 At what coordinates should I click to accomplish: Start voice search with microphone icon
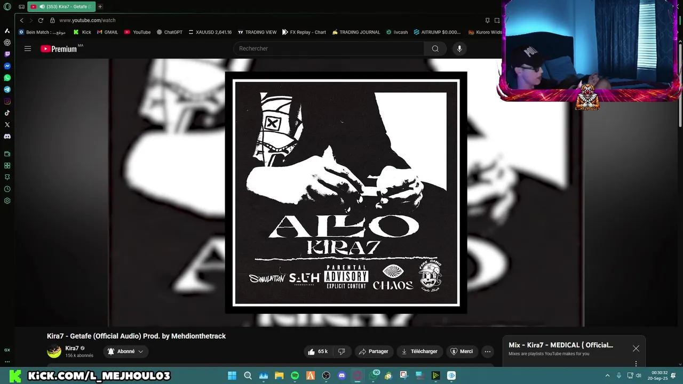click(x=459, y=49)
